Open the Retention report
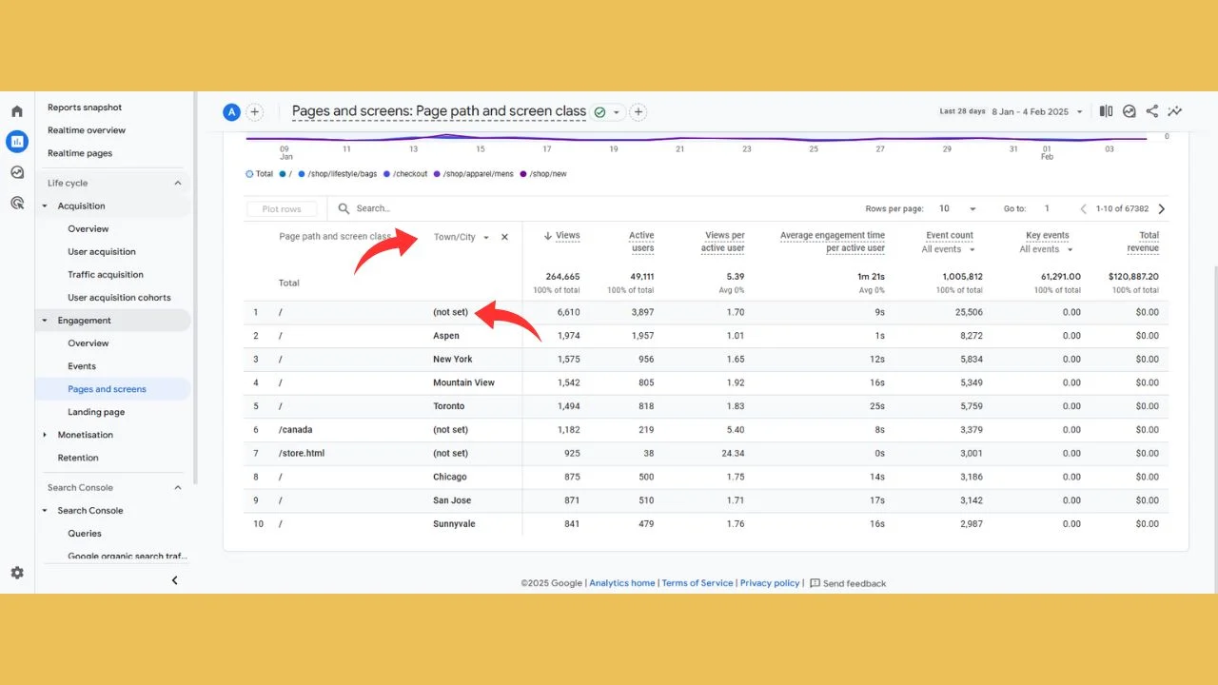Viewport: 1218px width, 685px height. 78,458
